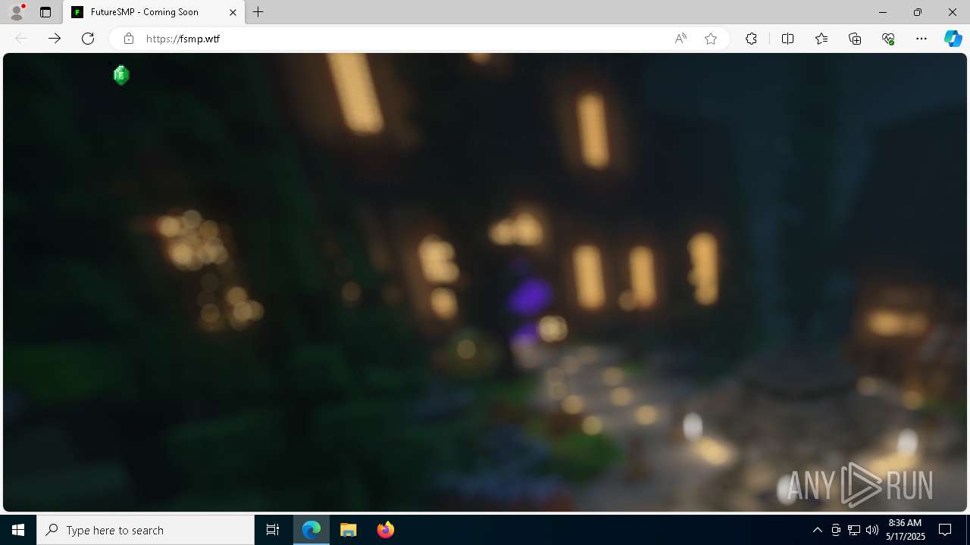The image size is (970, 545).
Task: Open the volume control tray icon
Action: pyautogui.click(x=872, y=530)
